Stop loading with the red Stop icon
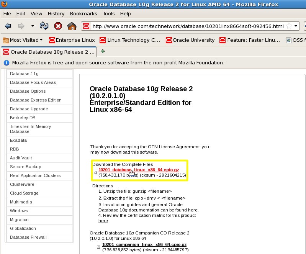This screenshot has width=306, height=254. tap(58, 26)
